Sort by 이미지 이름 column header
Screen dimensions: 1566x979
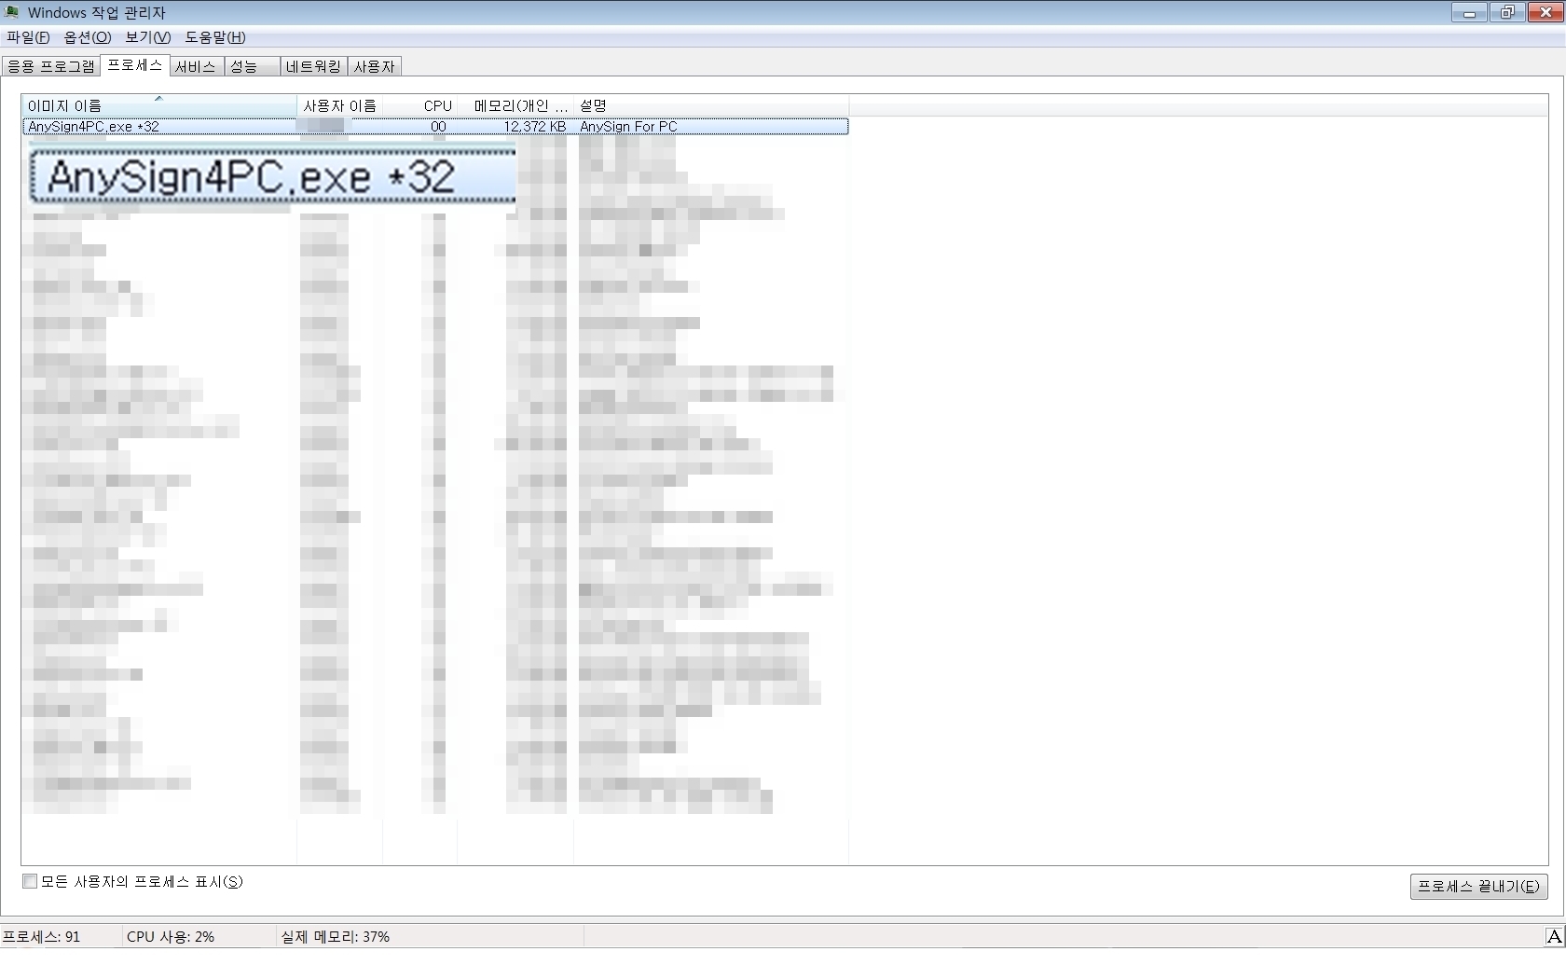[x=158, y=105]
